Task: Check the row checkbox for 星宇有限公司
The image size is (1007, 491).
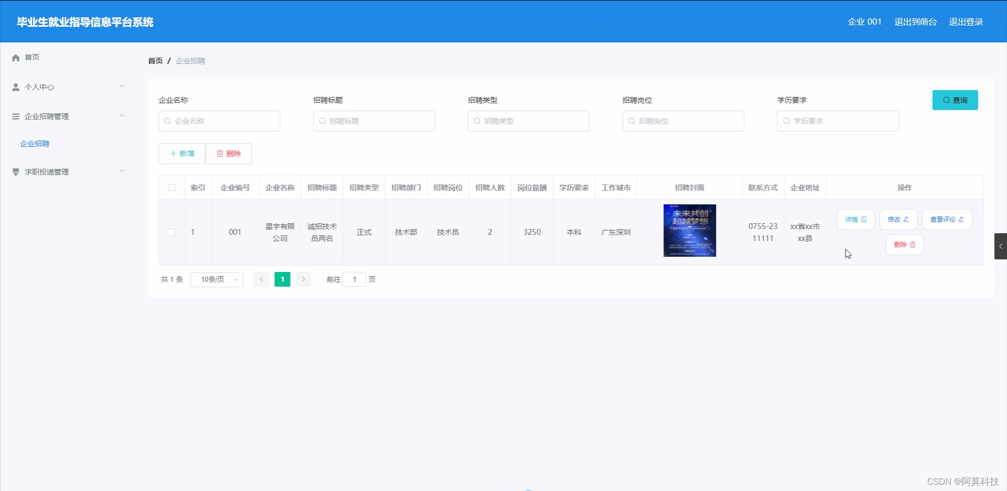Action: coord(171,232)
